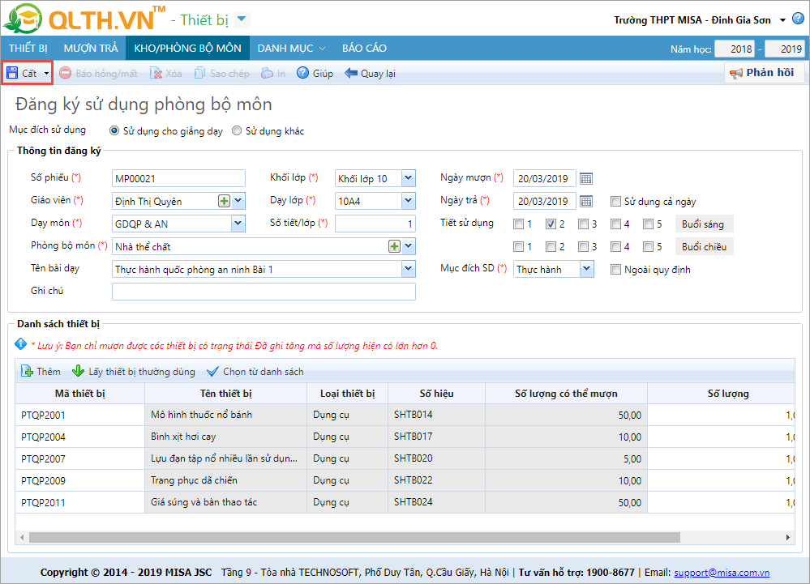Click the scrollbar left arrow
The width and height of the screenshot is (810, 584).
tap(22, 538)
